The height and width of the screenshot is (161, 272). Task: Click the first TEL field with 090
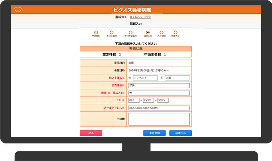(x=133, y=101)
